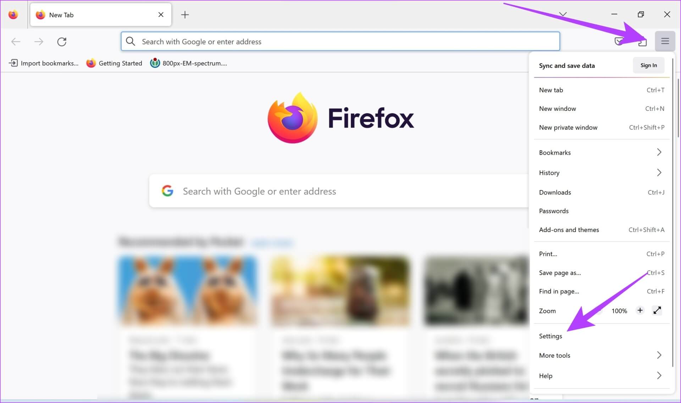Viewport: 681px width, 403px height.
Task: Click the Firefox app icon in title bar
Action: [x=13, y=15]
